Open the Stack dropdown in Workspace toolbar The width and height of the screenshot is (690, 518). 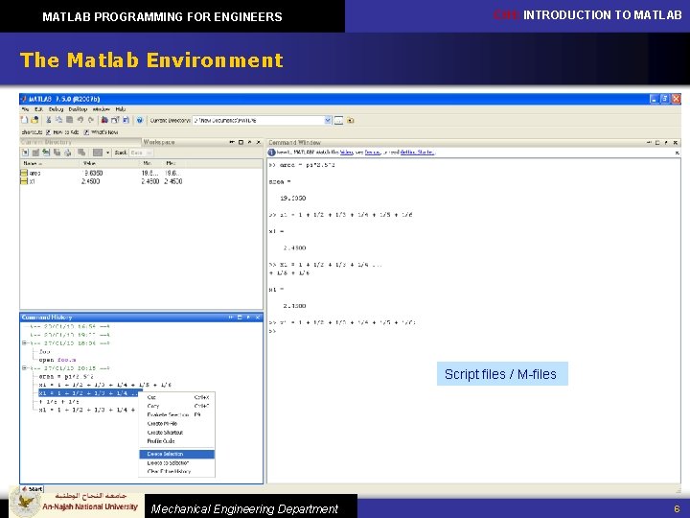141,153
